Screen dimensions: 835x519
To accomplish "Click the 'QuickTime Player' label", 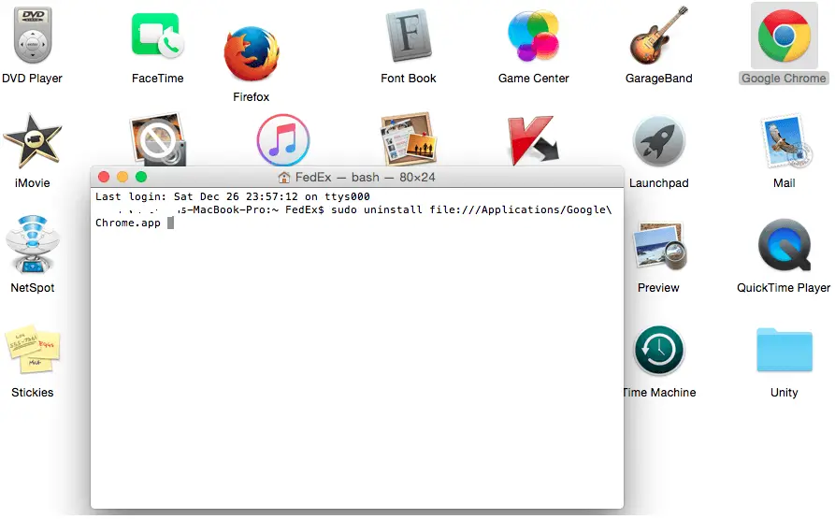I will click(784, 288).
